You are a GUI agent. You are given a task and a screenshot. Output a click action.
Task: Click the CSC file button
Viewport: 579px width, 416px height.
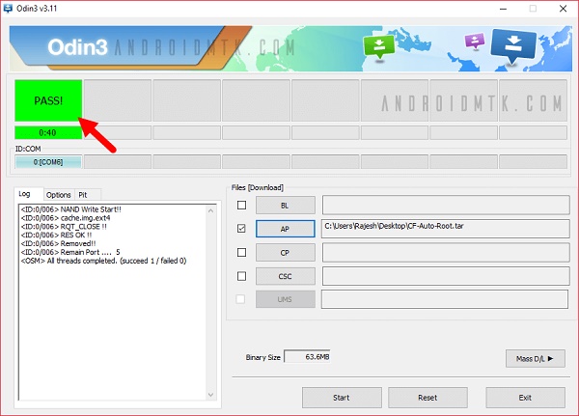point(286,276)
